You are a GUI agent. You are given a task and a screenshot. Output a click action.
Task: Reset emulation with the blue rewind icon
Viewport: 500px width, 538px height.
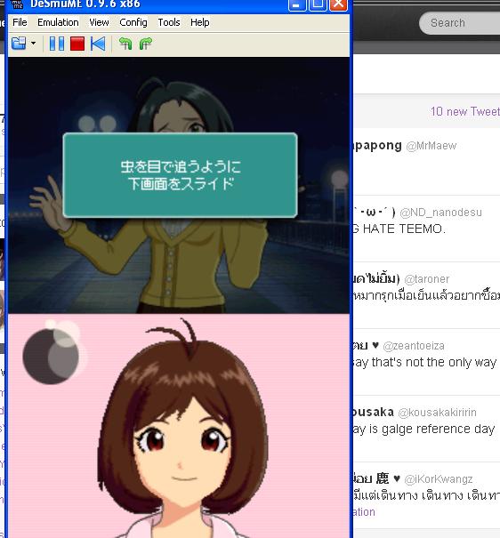coord(98,44)
